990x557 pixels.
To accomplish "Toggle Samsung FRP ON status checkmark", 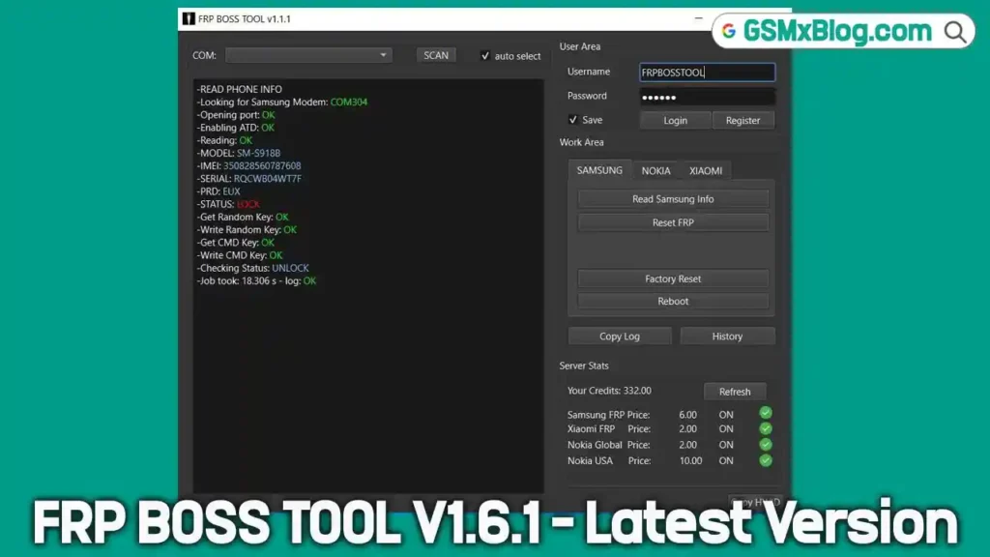I will tap(765, 413).
